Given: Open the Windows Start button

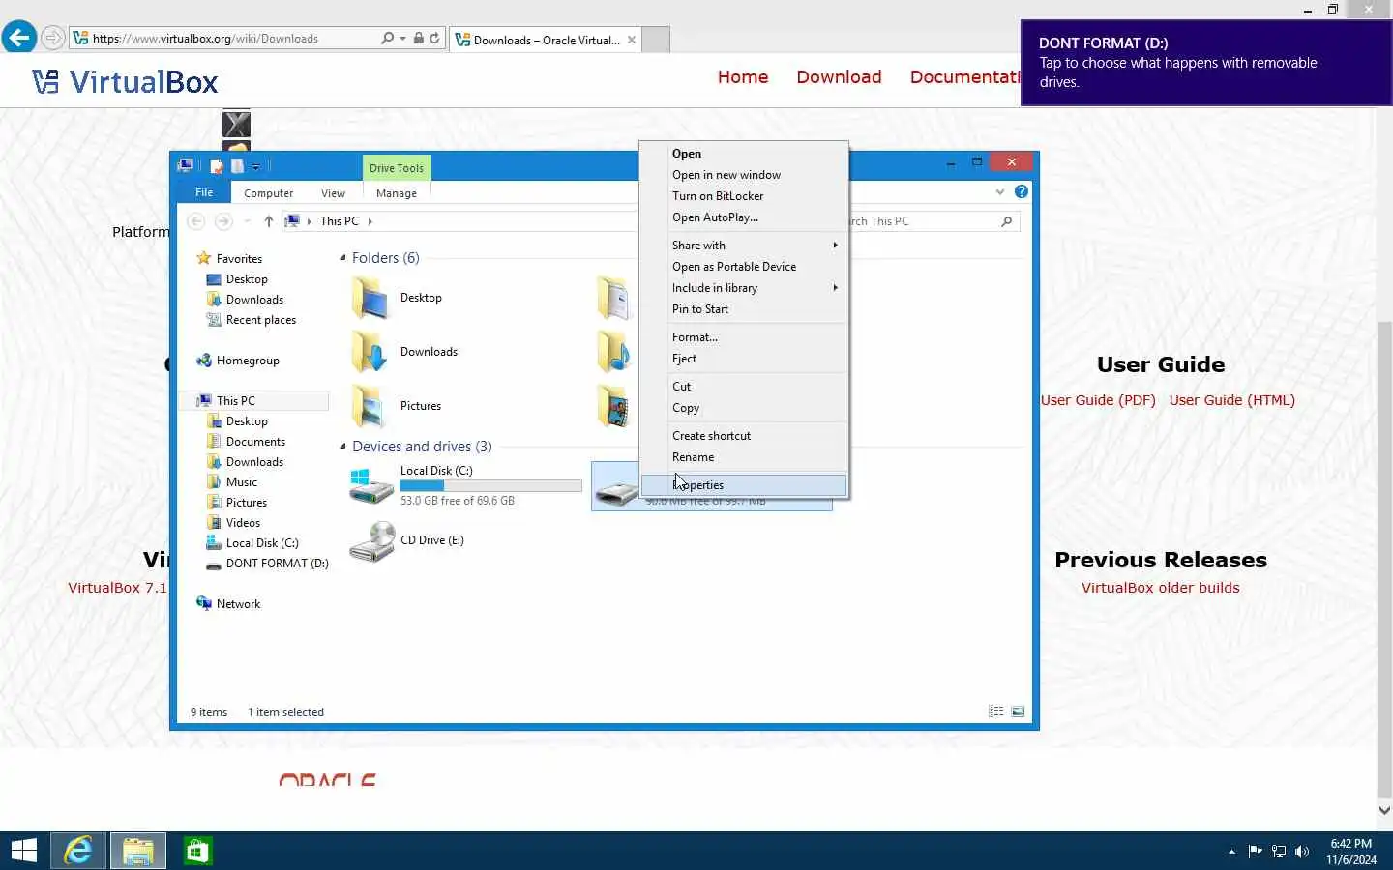Looking at the screenshot, I should [23, 851].
